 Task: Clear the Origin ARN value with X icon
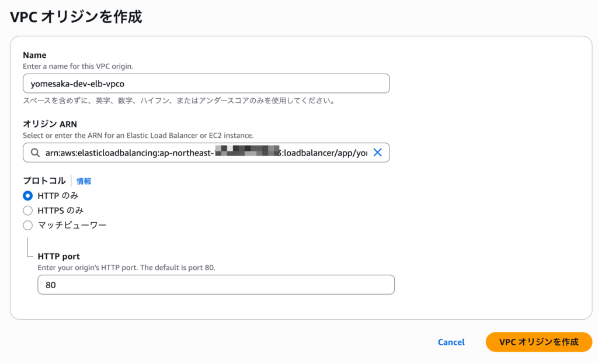(x=377, y=153)
